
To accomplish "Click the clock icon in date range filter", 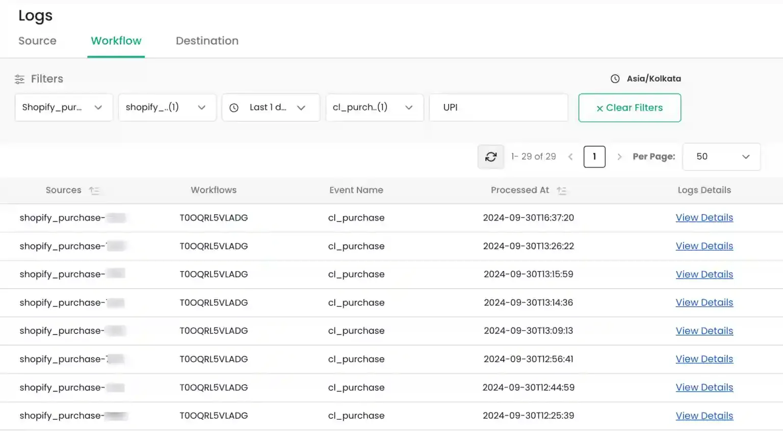I will pyautogui.click(x=234, y=107).
